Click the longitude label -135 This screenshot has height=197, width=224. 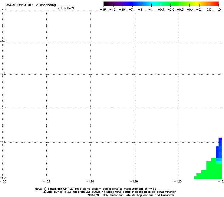click(3, 182)
